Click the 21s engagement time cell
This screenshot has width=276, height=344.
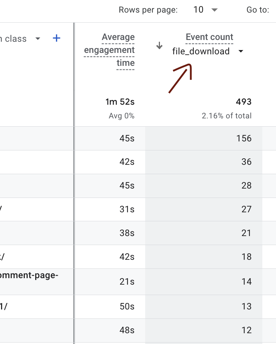127,282
